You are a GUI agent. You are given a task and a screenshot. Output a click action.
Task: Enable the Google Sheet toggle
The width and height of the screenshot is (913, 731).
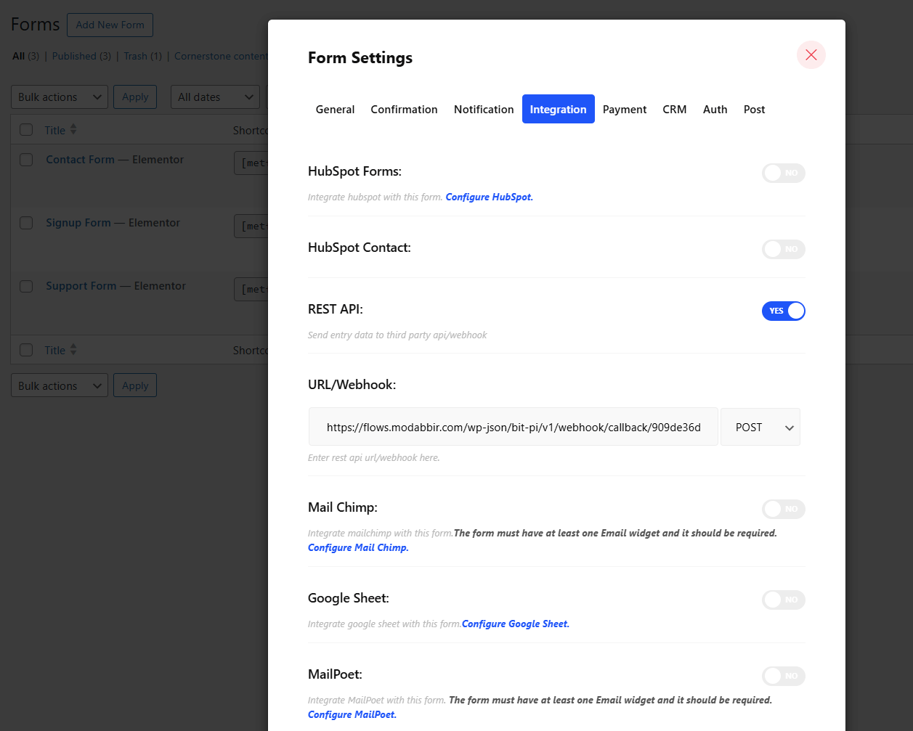click(x=784, y=600)
